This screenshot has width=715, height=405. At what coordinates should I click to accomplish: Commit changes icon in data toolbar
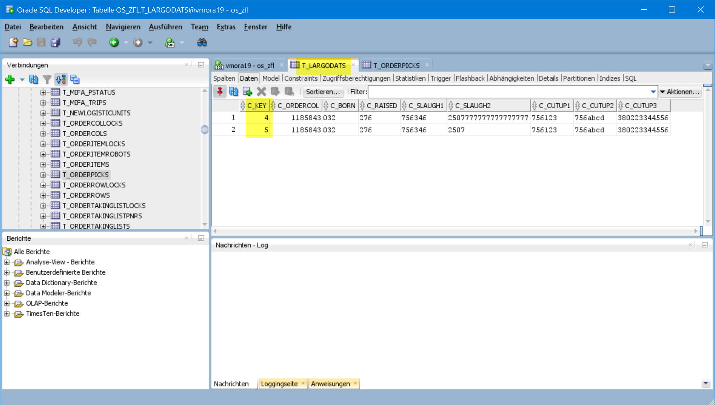pos(275,92)
